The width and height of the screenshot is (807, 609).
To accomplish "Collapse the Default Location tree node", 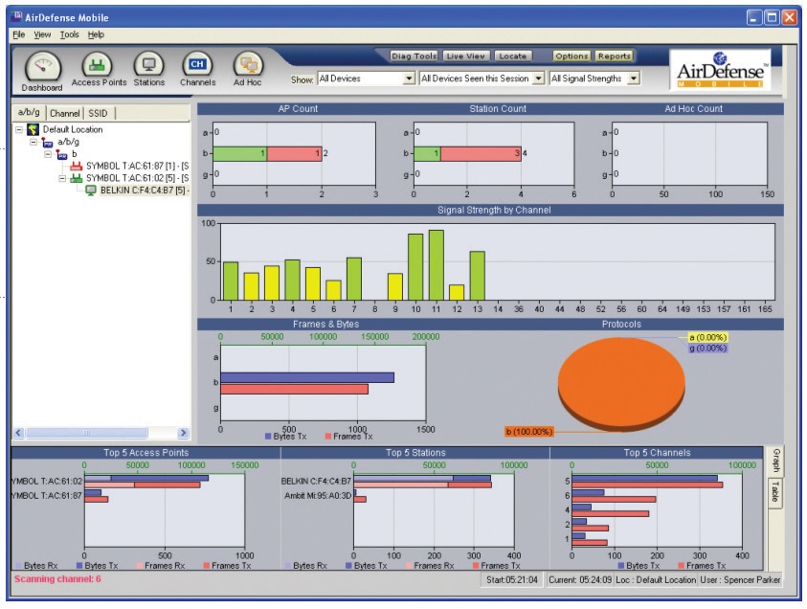I will click(x=19, y=129).
